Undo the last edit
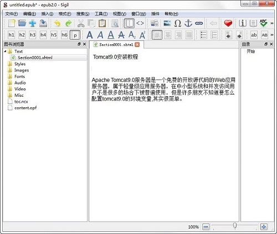The image size is (277, 234). (58, 23)
